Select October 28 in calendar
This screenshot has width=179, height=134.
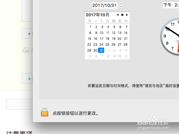pos(125,44)
